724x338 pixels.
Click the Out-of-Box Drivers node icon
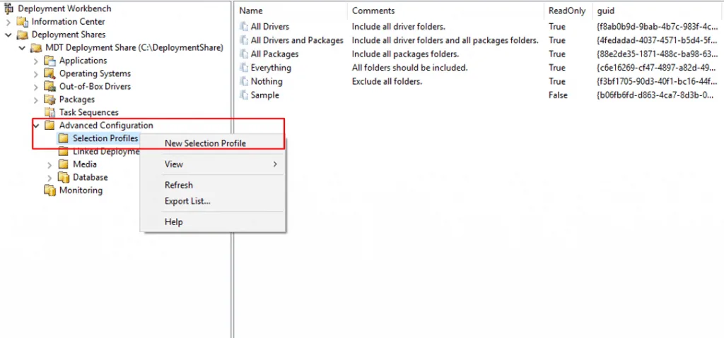[49, 86]
